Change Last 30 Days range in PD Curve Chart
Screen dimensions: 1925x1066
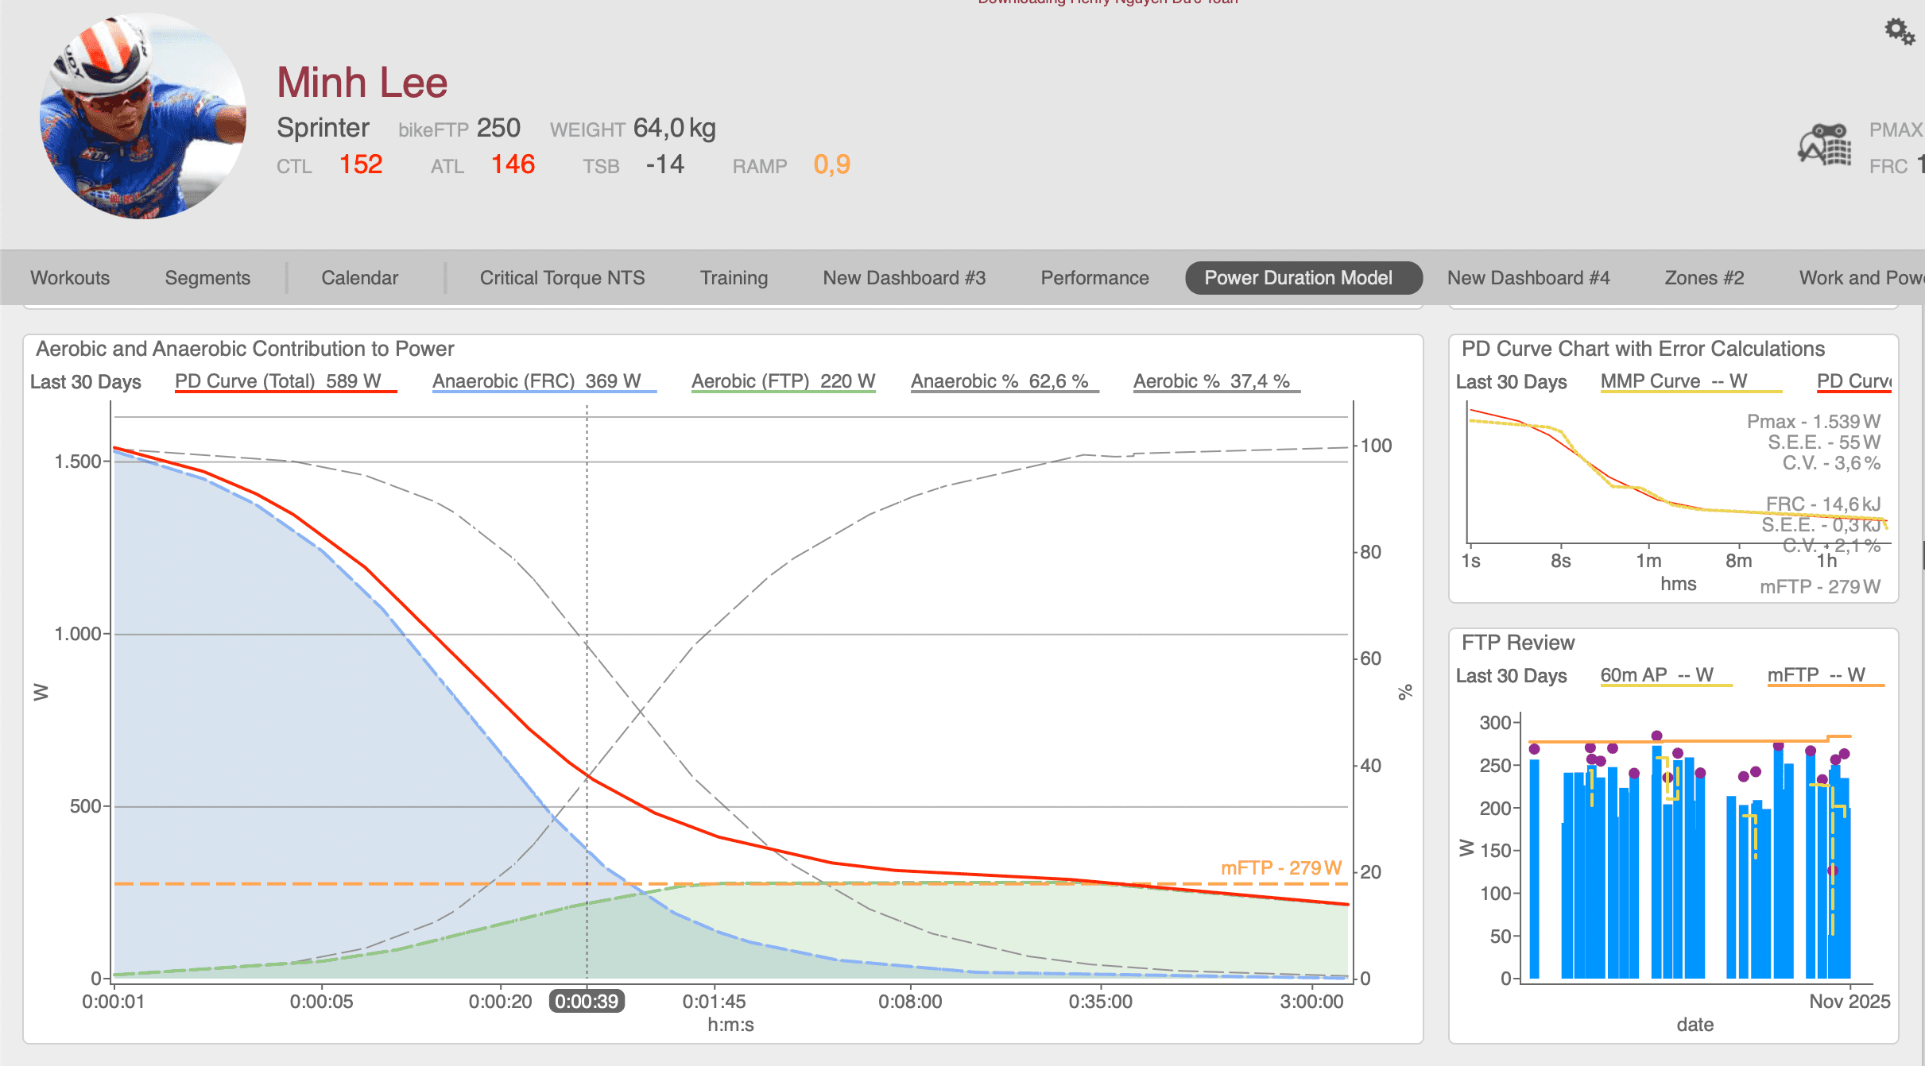click(x=1512, y=382)
